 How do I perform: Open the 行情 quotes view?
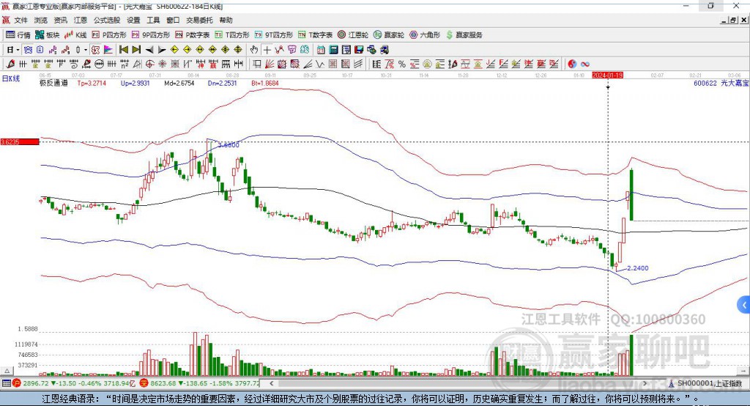click(x=18, y=35)
